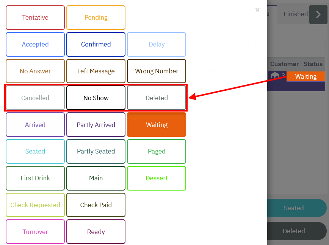329x245 pixels.
Task: Click the right chevron arrow next to Finished
Action: (318, 14)
